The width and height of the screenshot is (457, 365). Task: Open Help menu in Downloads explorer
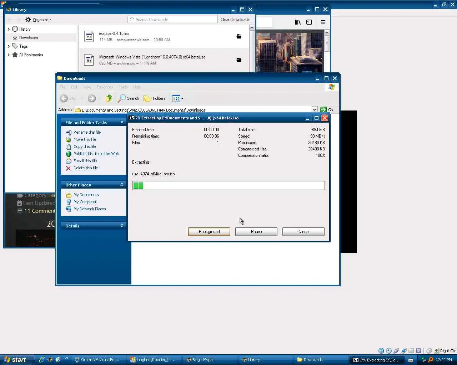coord(137,87)
